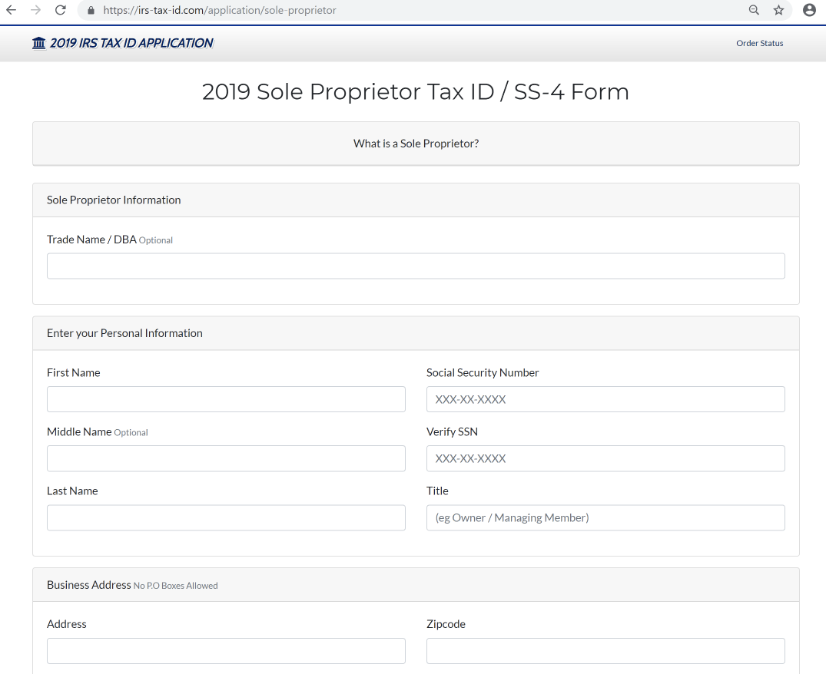Open the Order Status link

(759, 43)
